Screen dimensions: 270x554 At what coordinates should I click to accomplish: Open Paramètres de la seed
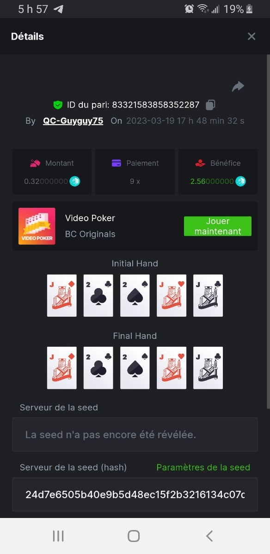tap(203, 467)
